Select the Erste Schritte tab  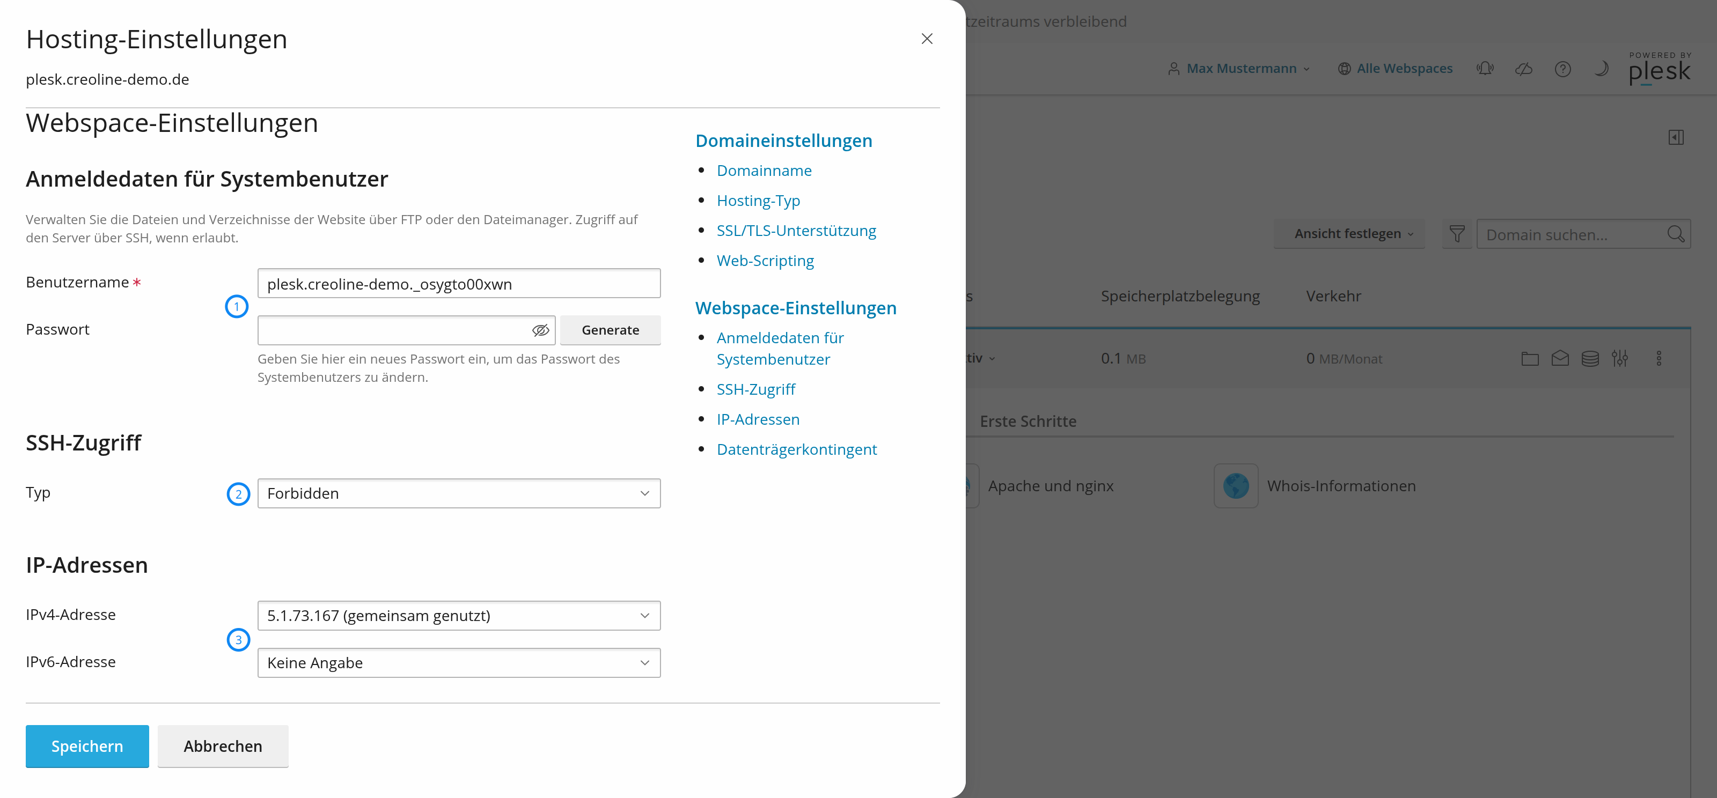pos(1028,421)
